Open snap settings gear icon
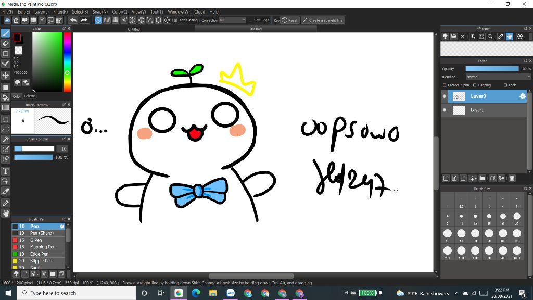Image resolution: width=533 pixels, height=300 pixels. [167, 20]
